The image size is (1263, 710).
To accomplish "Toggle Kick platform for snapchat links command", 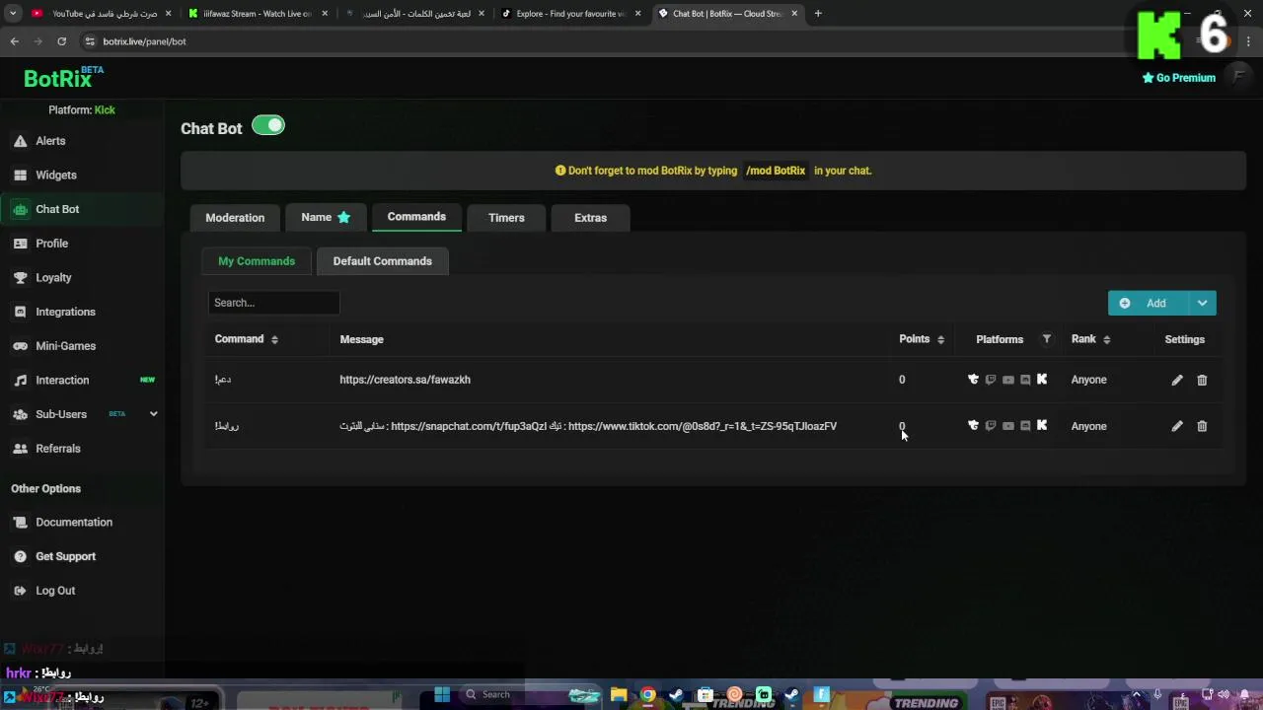I will (x=1042, y=426).
